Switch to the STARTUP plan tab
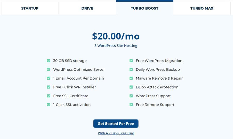 point(30,8)
